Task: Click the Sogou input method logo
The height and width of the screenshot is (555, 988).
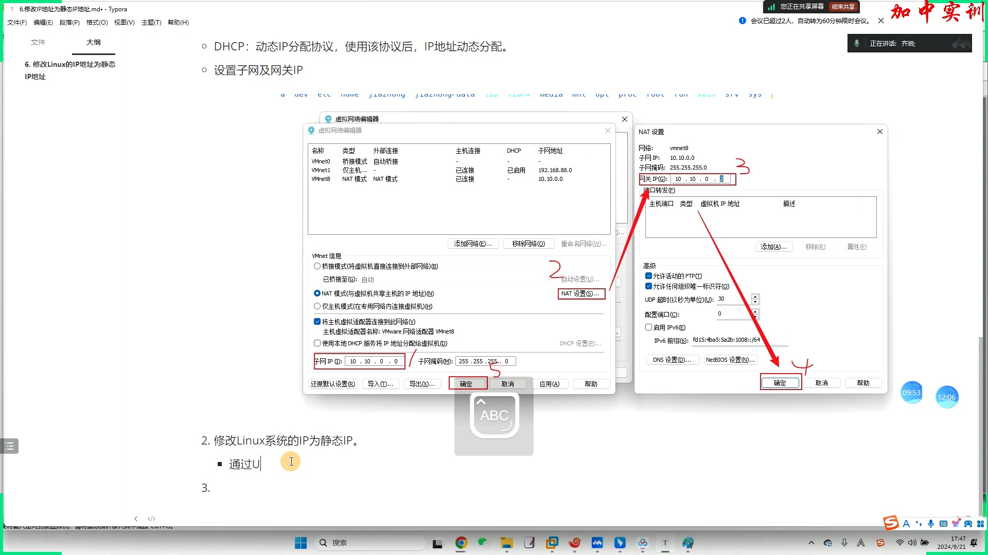Action: tap(891, 523)
